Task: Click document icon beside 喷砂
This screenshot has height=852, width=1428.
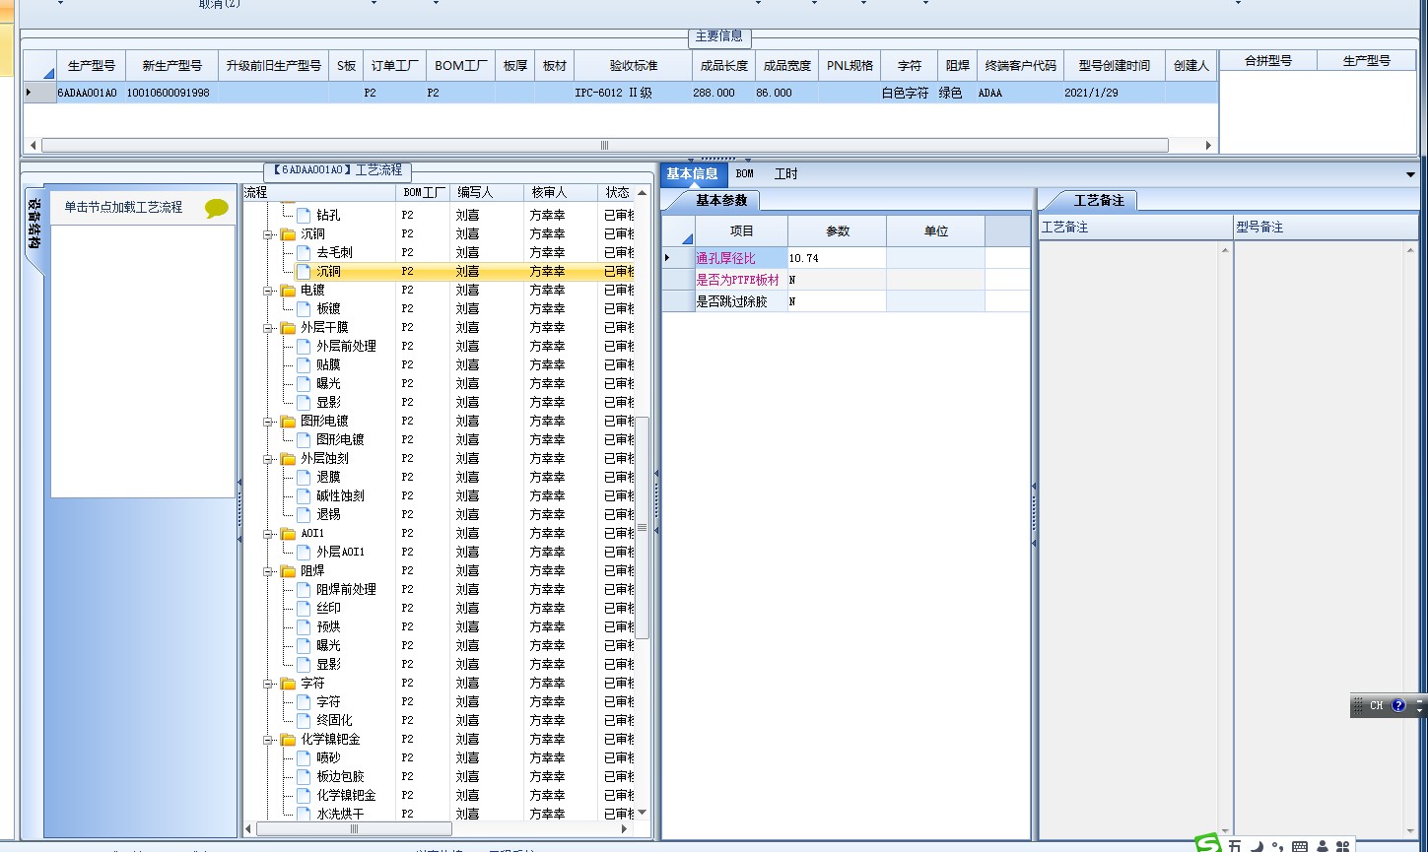Action: point(304,758)
